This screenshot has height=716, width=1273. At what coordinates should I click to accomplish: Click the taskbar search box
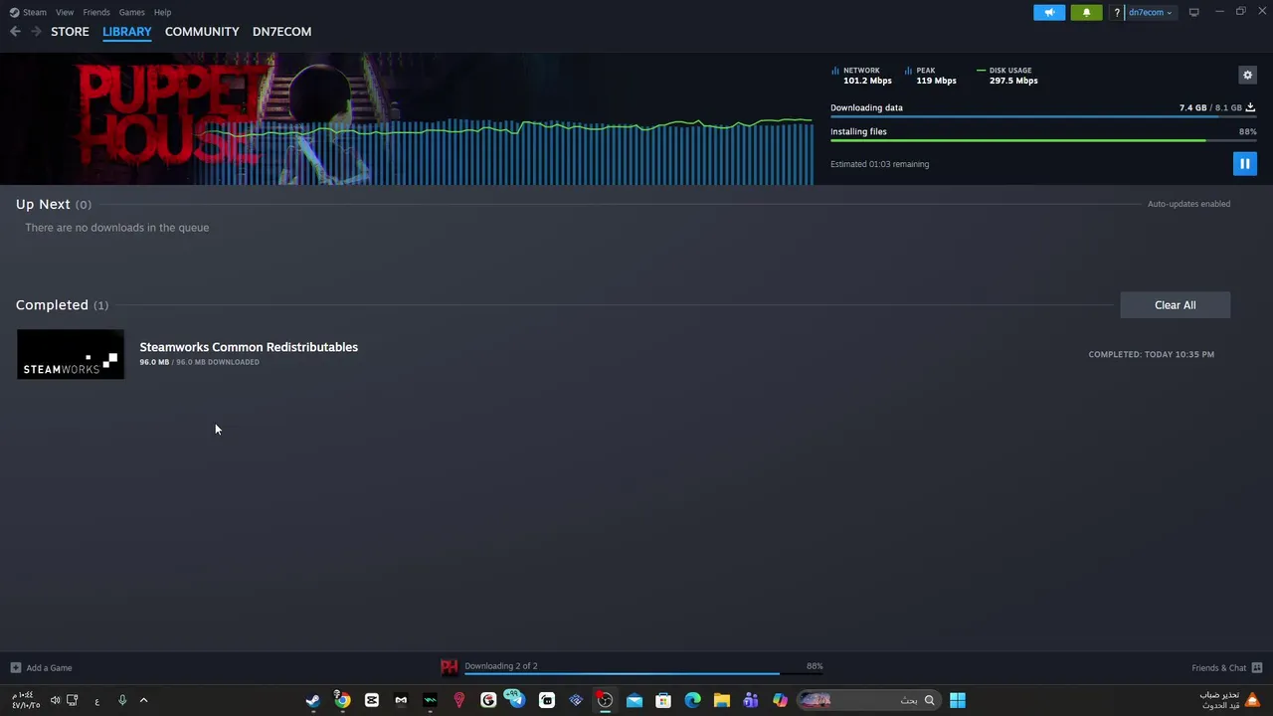[x=869, y=700]
